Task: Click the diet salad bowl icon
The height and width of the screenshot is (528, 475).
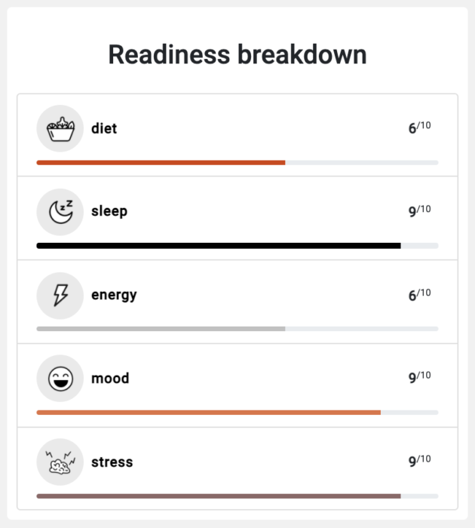Action: [60, 129]
